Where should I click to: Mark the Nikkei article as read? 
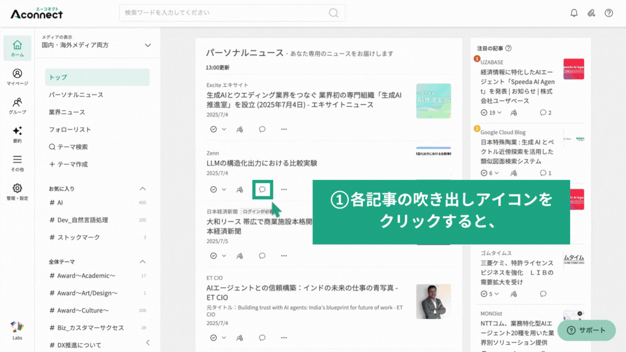point(214,256)
